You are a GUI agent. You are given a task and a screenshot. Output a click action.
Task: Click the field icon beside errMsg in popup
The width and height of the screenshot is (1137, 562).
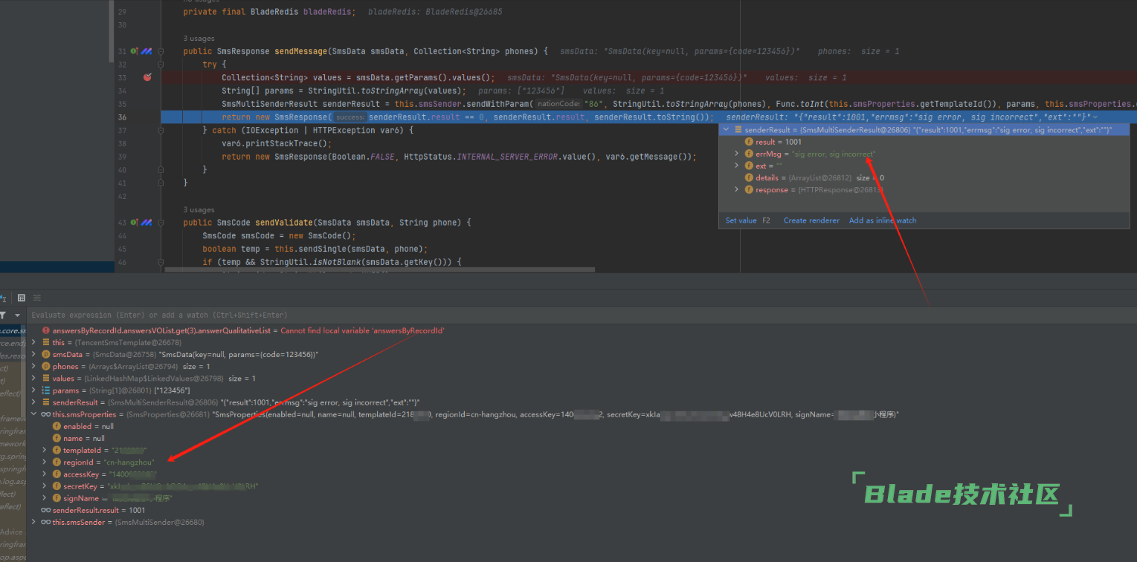[749, 154]
